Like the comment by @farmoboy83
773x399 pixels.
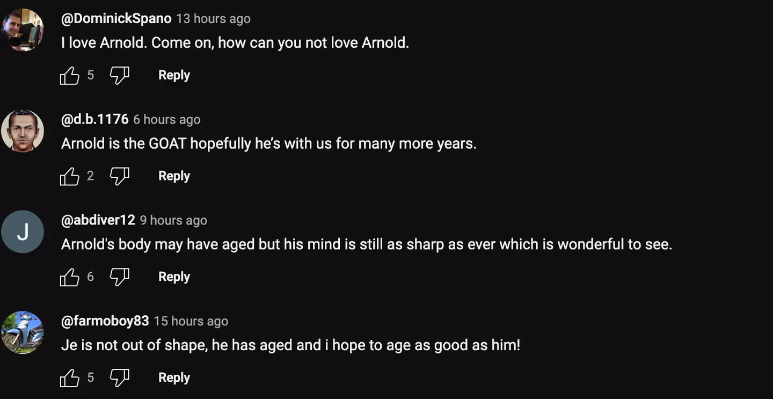[70, 378]
